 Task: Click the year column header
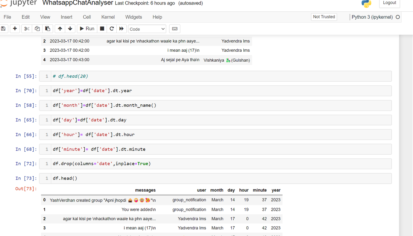click(x=276, y=190)
